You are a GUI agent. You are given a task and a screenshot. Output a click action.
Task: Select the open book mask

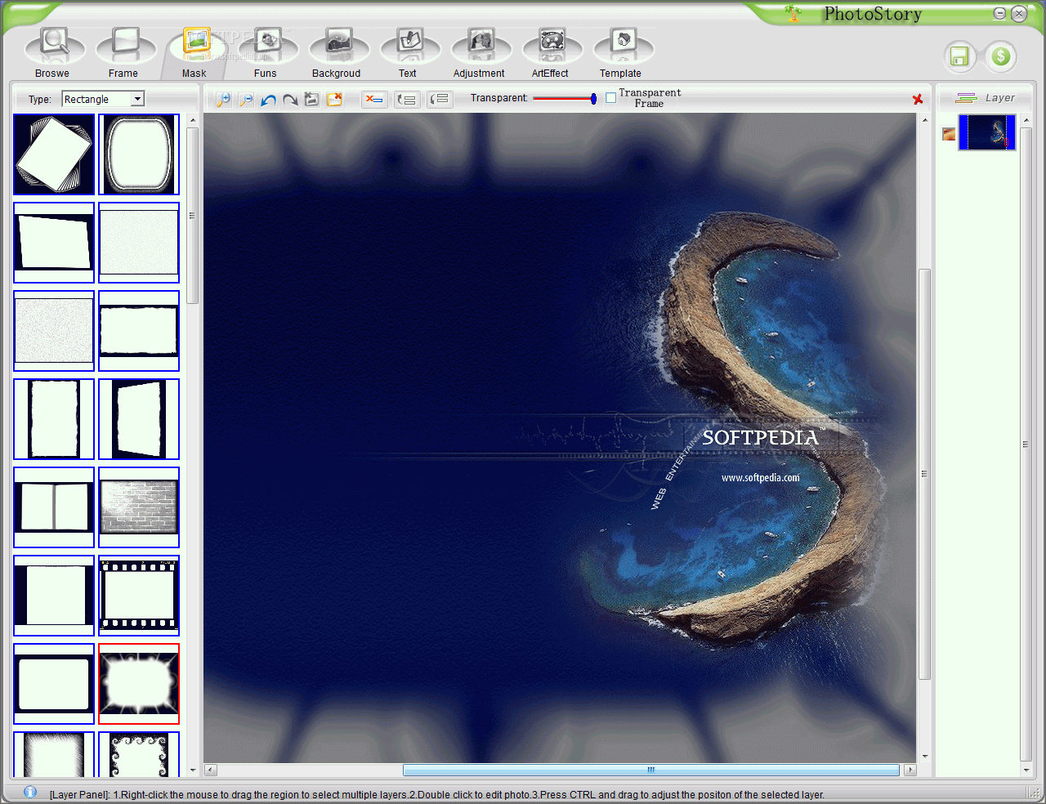coord(54,507)
